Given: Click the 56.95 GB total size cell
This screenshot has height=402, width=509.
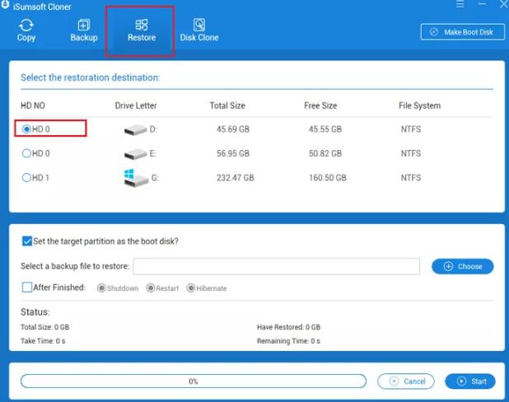Looking at the screenshot, I should [x=233, y=153].
